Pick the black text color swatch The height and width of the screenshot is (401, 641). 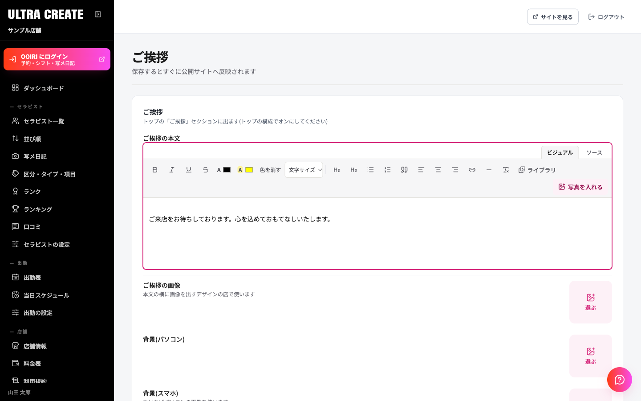[x=227, y=170]
